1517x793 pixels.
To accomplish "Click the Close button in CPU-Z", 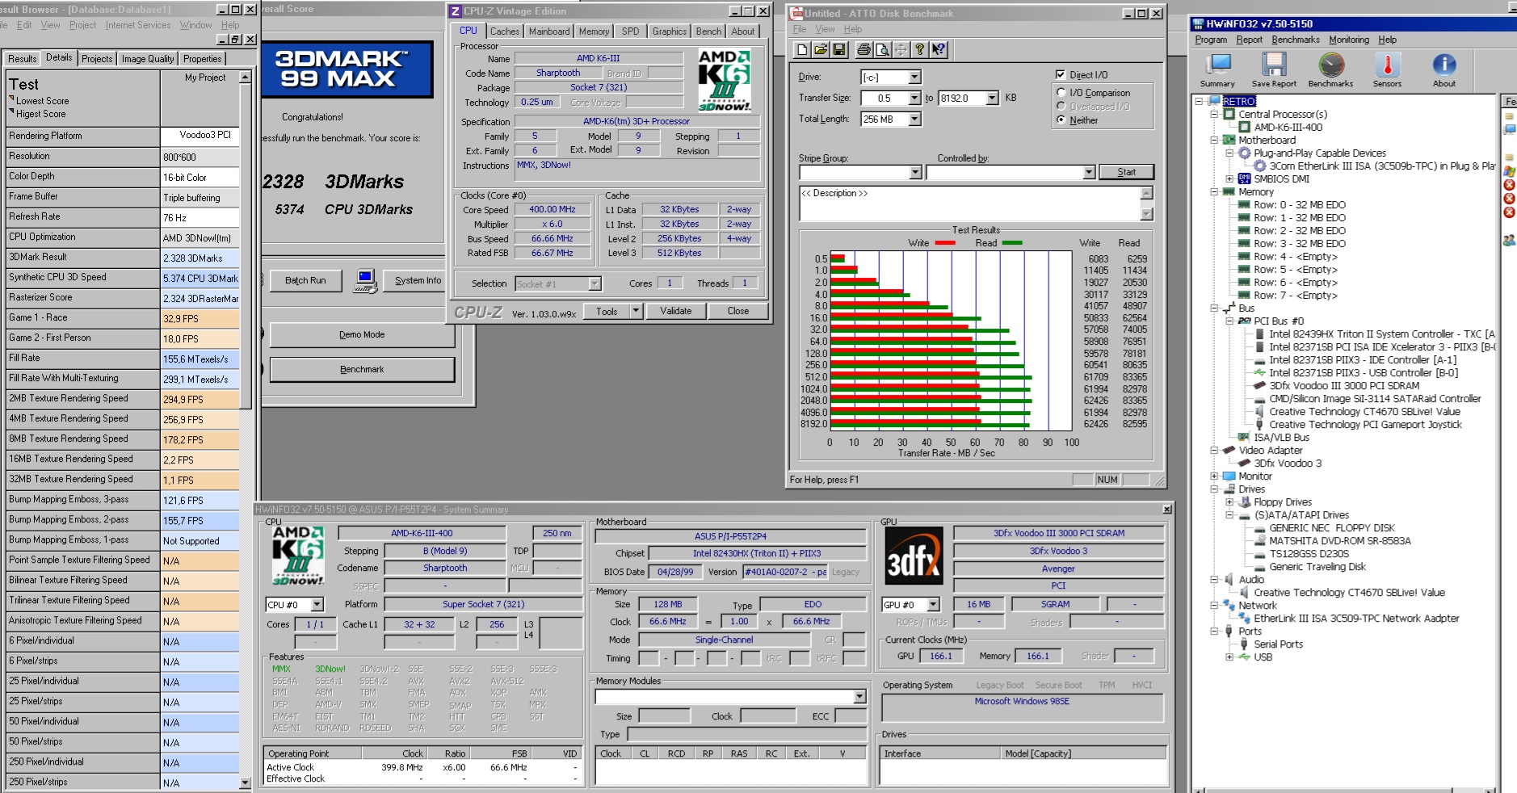I will [x=738, y=311].
